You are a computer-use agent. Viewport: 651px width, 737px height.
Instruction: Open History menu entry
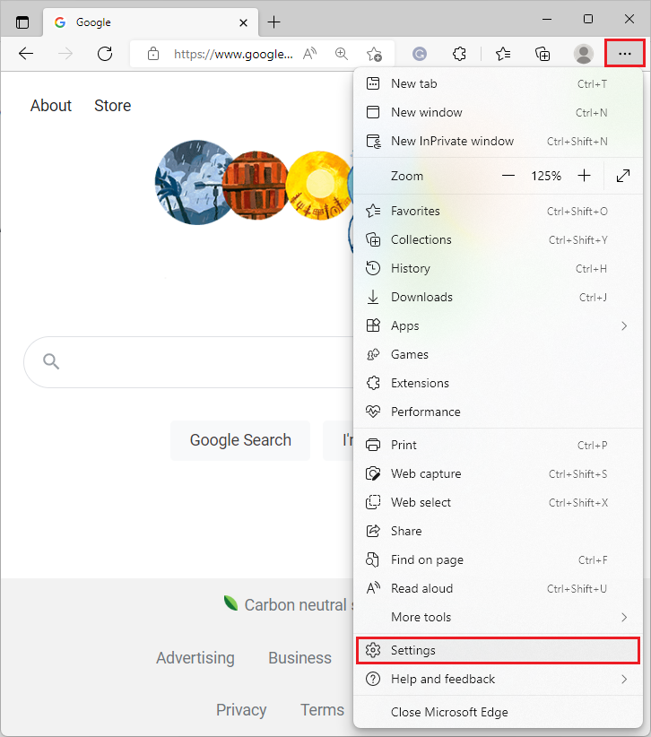(498, 268)
